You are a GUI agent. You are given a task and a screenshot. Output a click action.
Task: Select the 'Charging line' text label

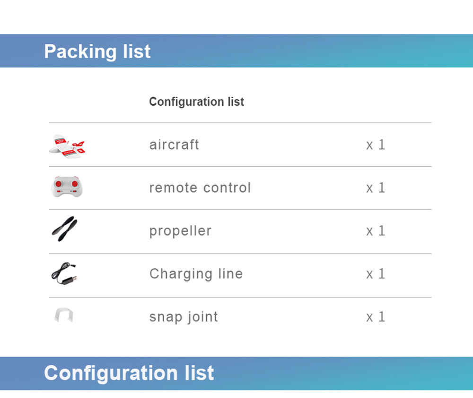tap(196, 274)
